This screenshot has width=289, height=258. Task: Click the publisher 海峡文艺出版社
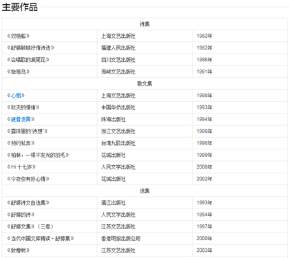(x=118, y=72)
